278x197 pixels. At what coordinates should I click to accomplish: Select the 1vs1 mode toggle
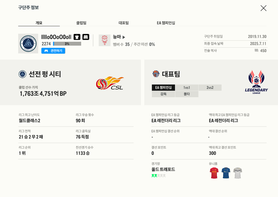(187, 88)
